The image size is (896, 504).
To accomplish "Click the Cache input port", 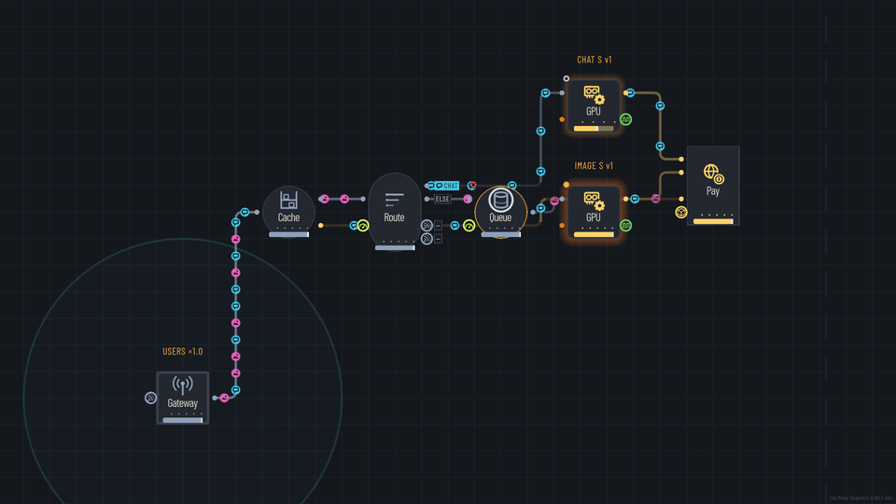I will click(258, 212).
